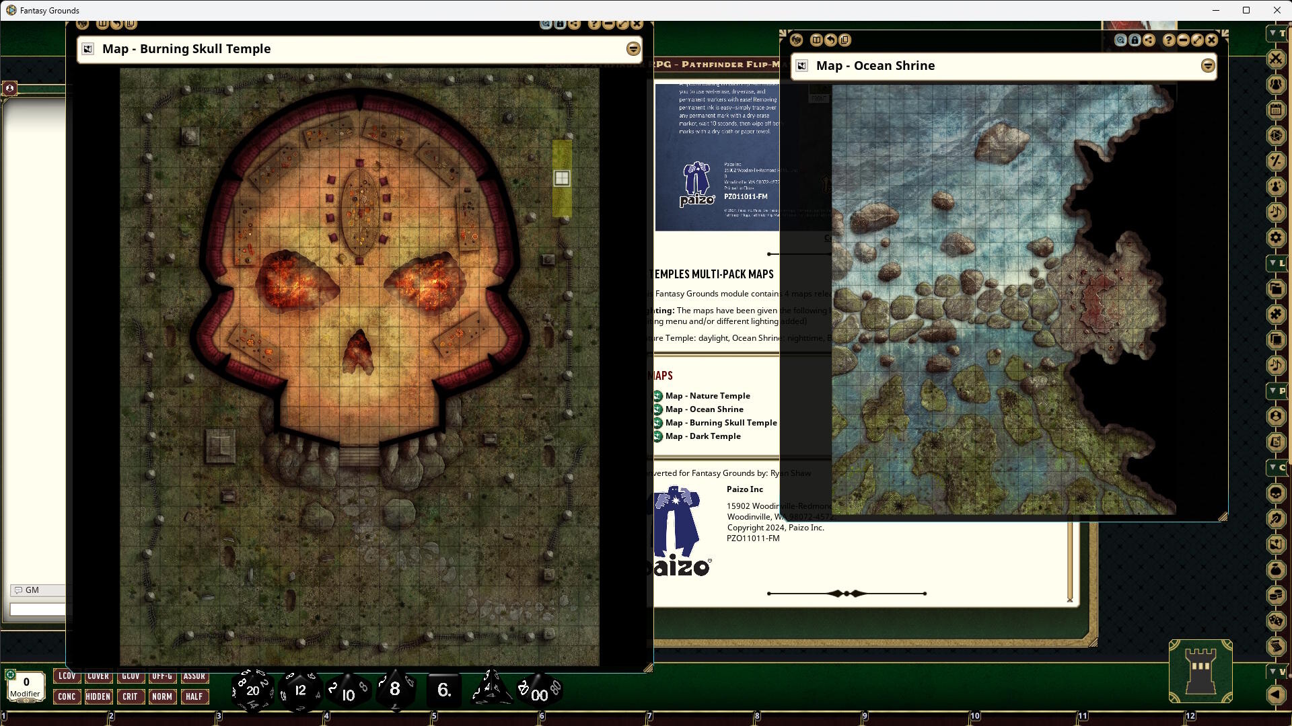Open Map - Nature Temple link
The image size is (1292, 726).
[707, 396]
